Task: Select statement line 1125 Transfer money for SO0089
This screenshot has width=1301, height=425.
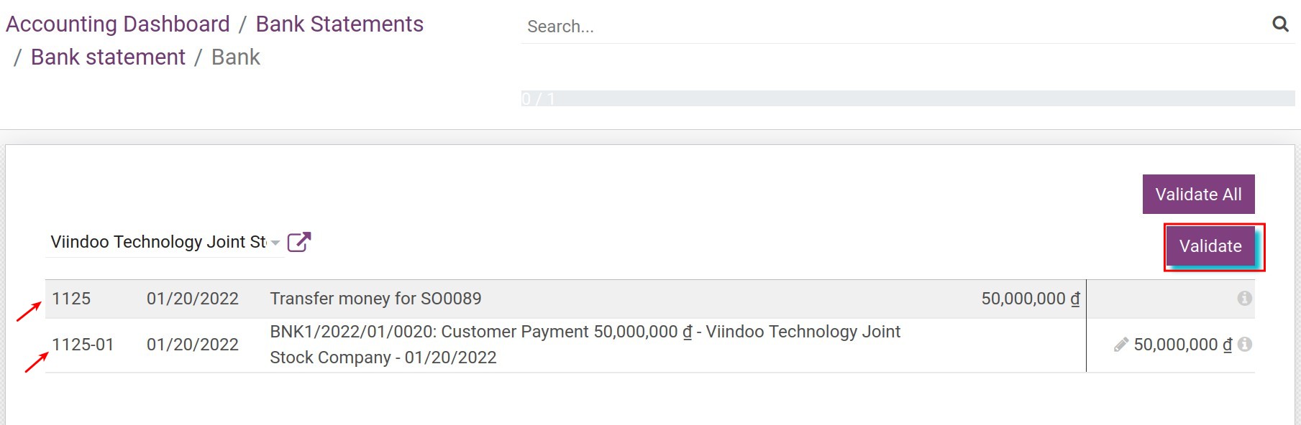Action: pos(375,298)
